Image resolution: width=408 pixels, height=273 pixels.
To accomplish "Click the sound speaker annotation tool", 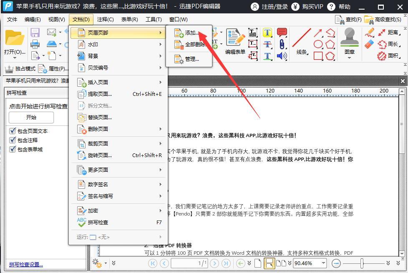I will (282, 55).
